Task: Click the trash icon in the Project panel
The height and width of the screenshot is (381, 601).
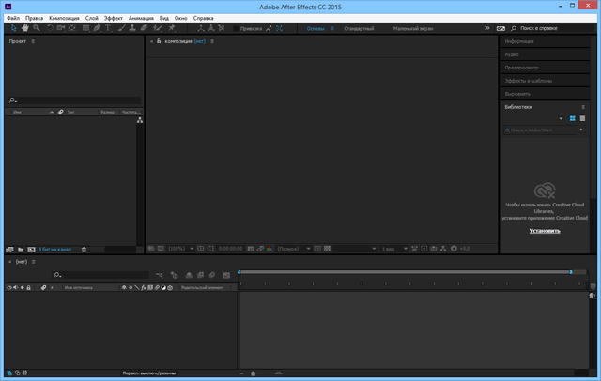Action: (x=84, y=250)
